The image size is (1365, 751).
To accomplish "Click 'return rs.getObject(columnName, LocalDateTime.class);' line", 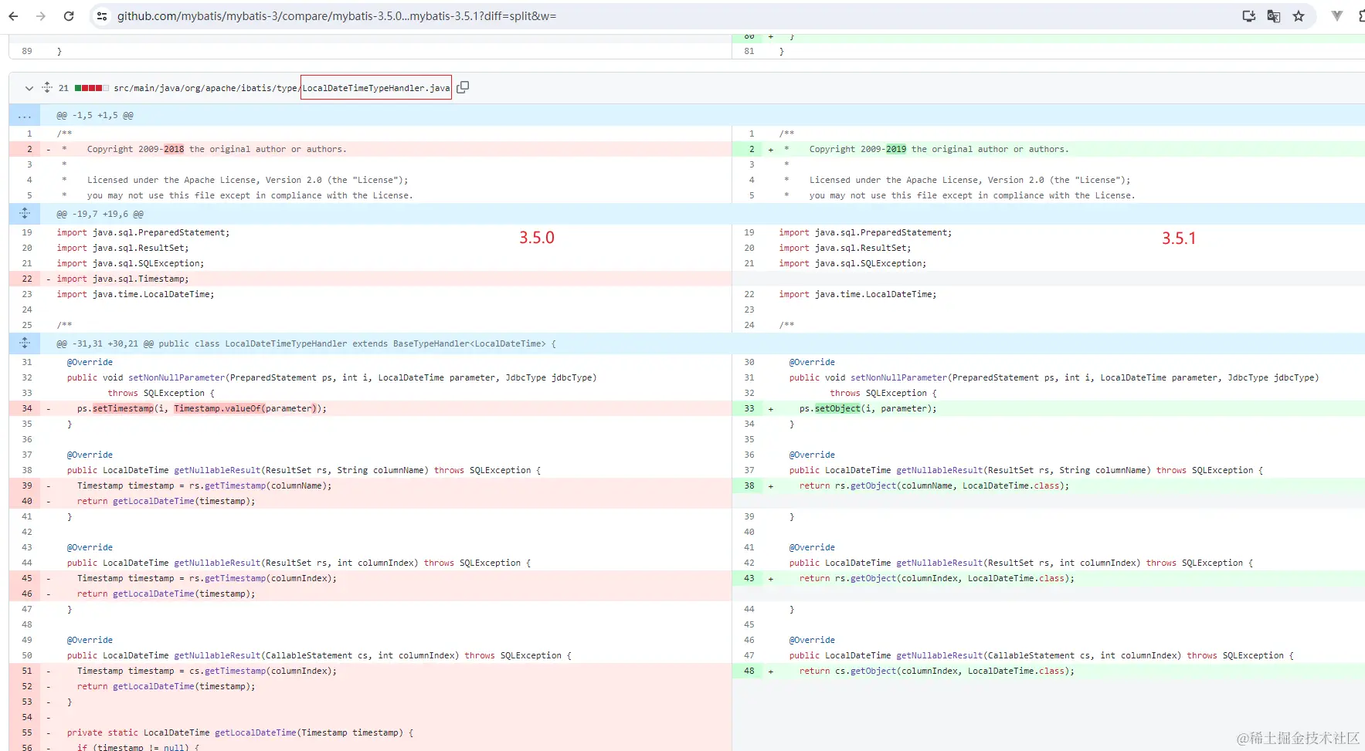I will [x=935, y=485].
